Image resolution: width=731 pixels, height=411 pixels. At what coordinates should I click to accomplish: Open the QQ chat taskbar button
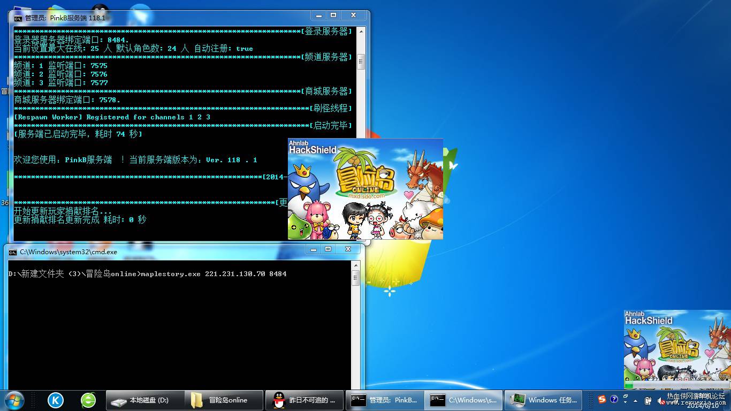point(304,400)
